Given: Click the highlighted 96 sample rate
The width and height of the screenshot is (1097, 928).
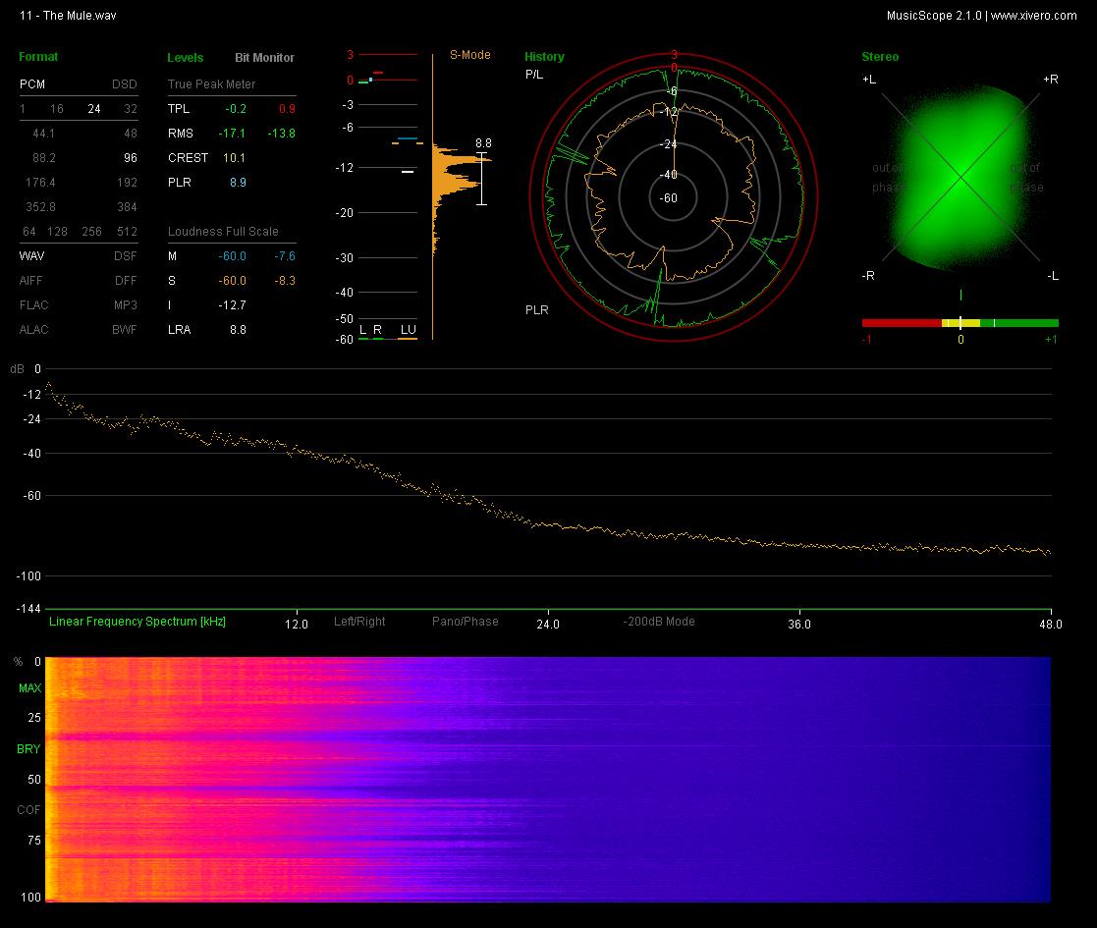Looking at the screenshot, I should (x=131, y=157).
